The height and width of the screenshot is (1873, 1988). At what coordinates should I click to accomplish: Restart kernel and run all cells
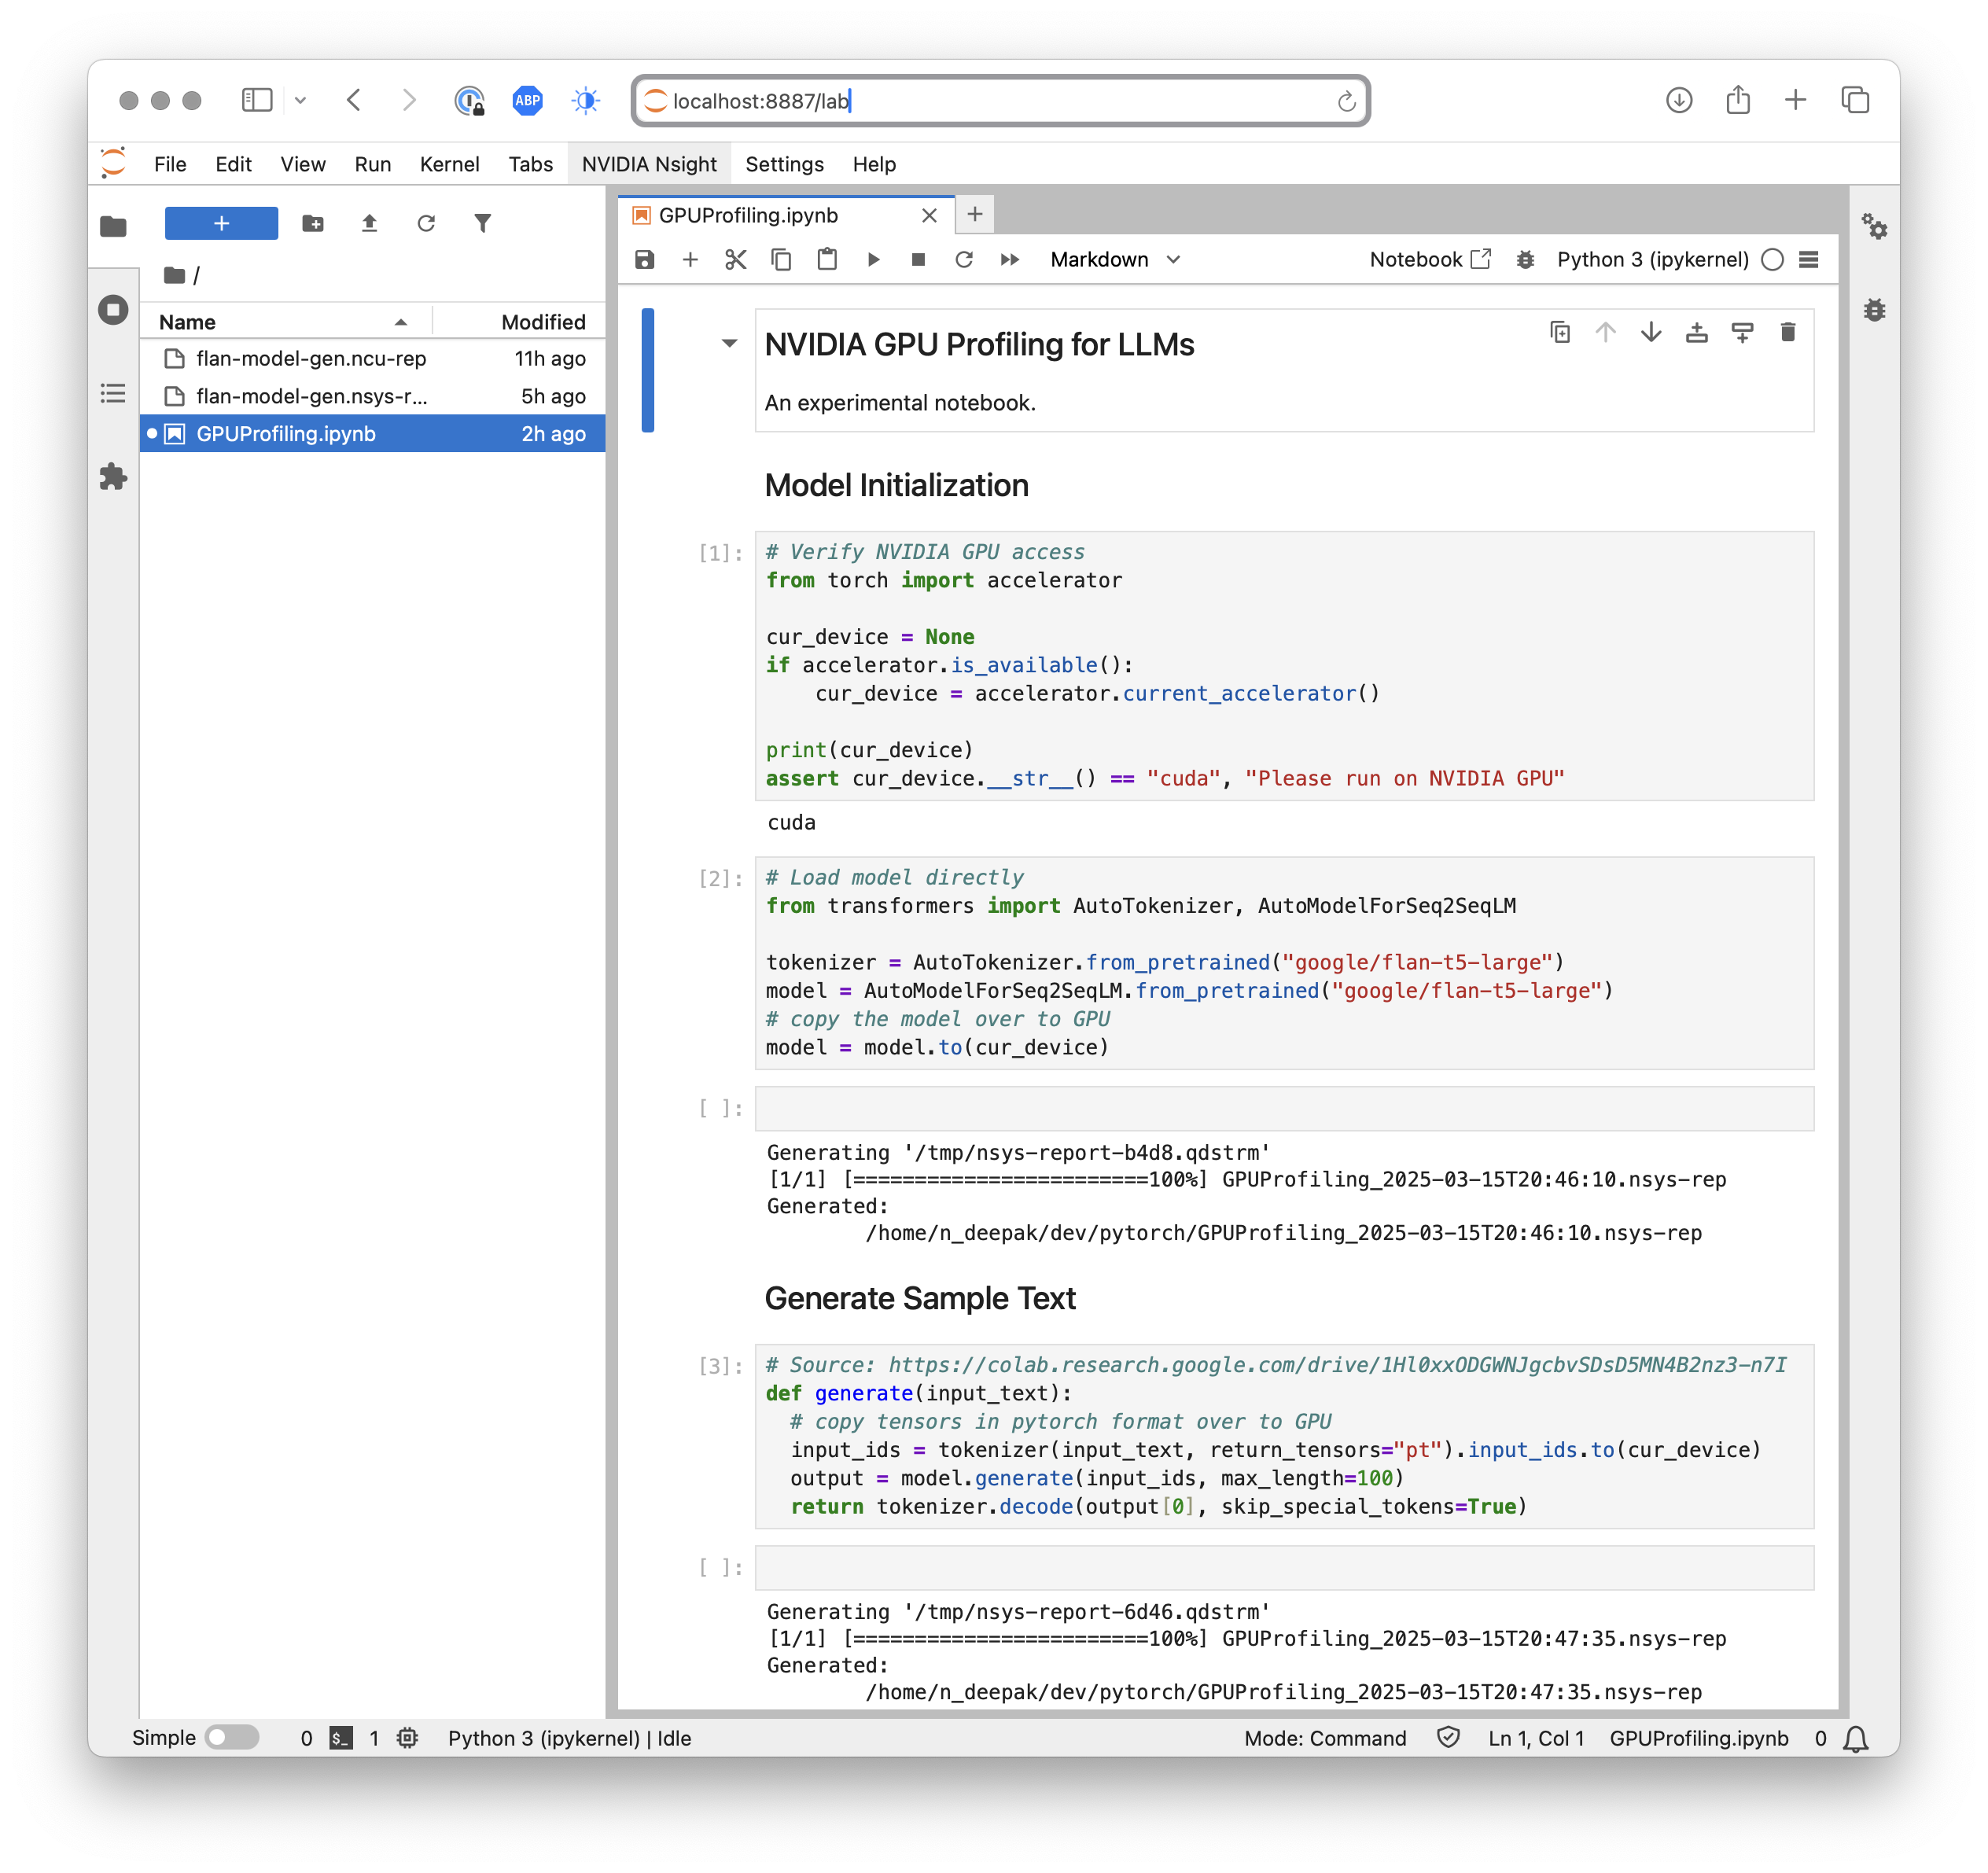tap(1010, 260)
